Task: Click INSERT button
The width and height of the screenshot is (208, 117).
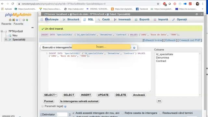Action: coord(86,95)
